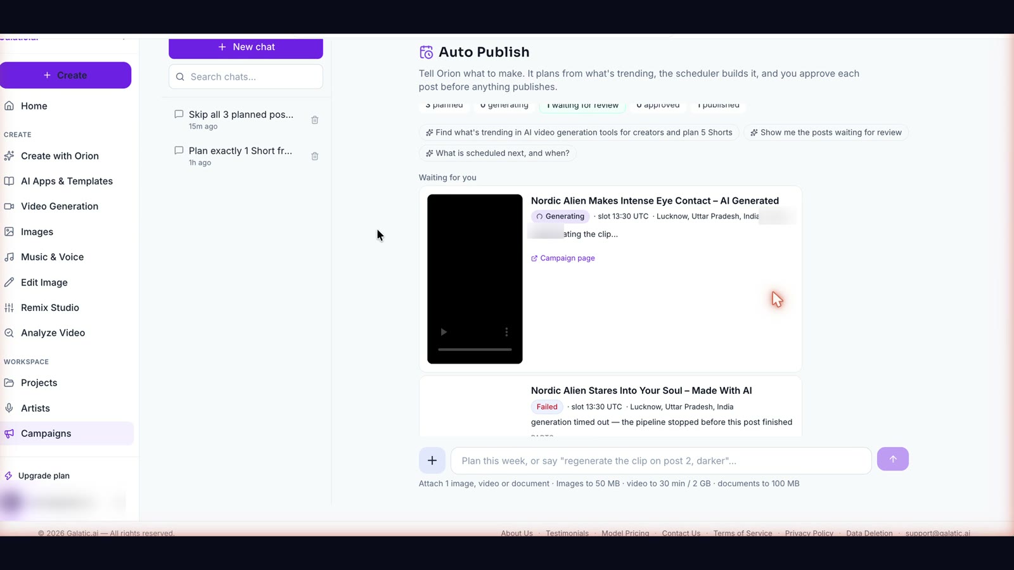Open About Us footer link
The height and width of the screenshot is (570, 1014).
click(x=517, y=533)
